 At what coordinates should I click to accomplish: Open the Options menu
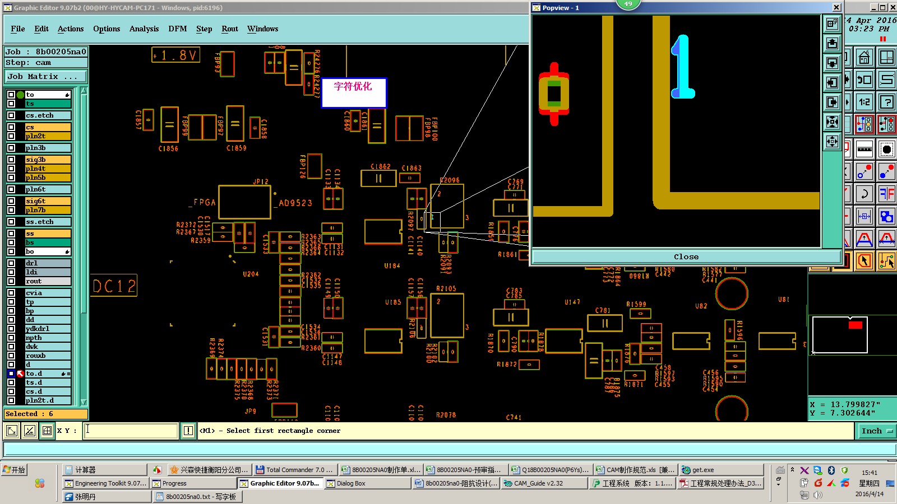click(107, 29)
